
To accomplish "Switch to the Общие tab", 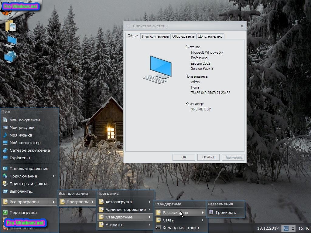I will 133,36.
